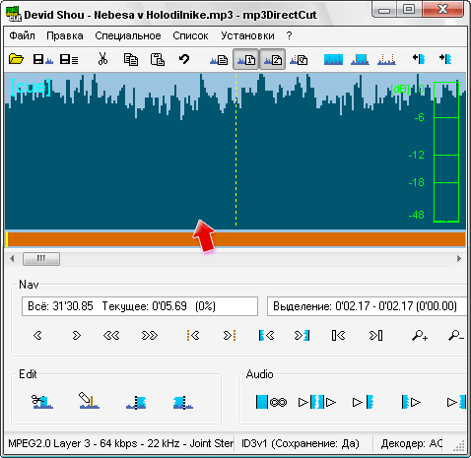
Task: Click the single step back « button
Action: pos(37,336)
